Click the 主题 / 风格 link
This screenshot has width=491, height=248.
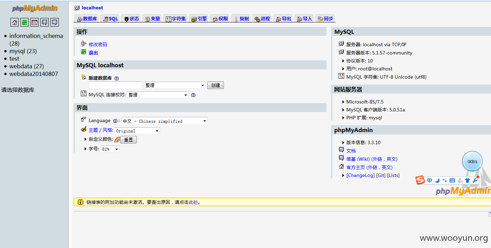pos(101,130)
